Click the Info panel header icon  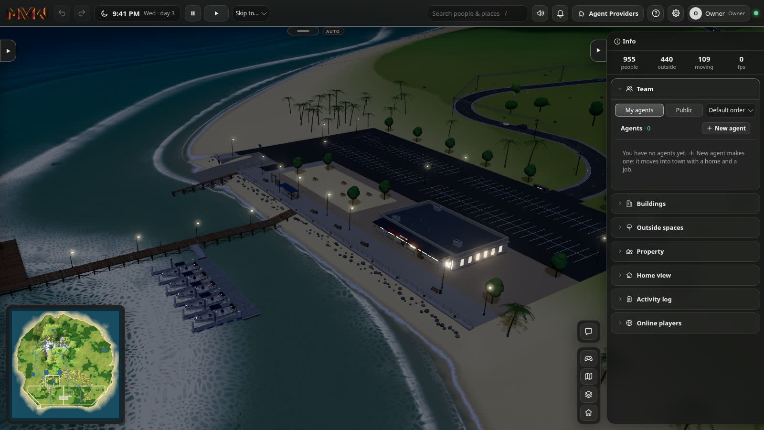[617, 42]
